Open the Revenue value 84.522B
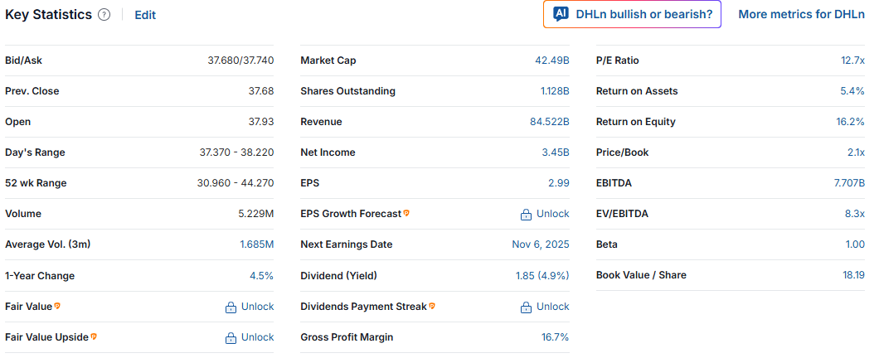Viewport: 879px width, 358px height. [549, 122]
